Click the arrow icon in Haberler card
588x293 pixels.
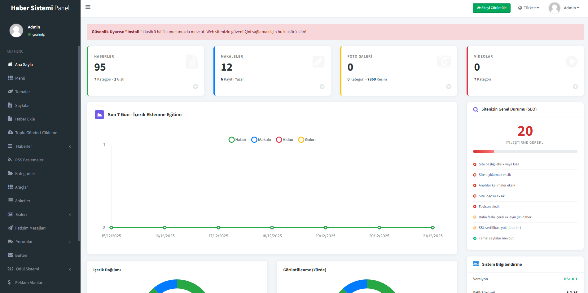(195, 87)
